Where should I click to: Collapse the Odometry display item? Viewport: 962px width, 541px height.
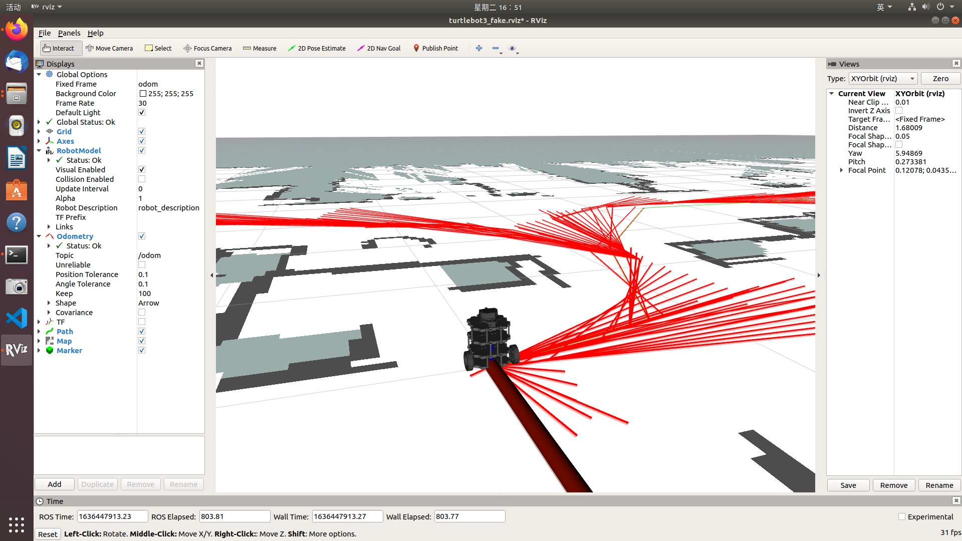39,236
